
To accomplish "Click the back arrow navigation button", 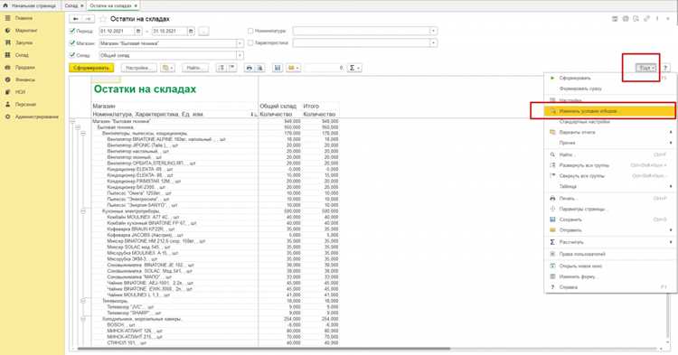I will click(76, 19).
